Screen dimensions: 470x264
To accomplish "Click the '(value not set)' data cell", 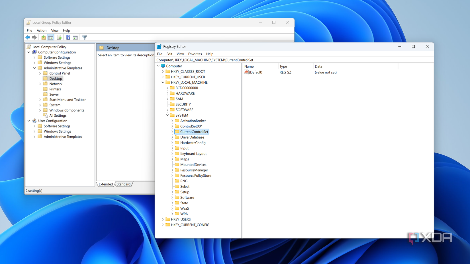I will [326, 72].
